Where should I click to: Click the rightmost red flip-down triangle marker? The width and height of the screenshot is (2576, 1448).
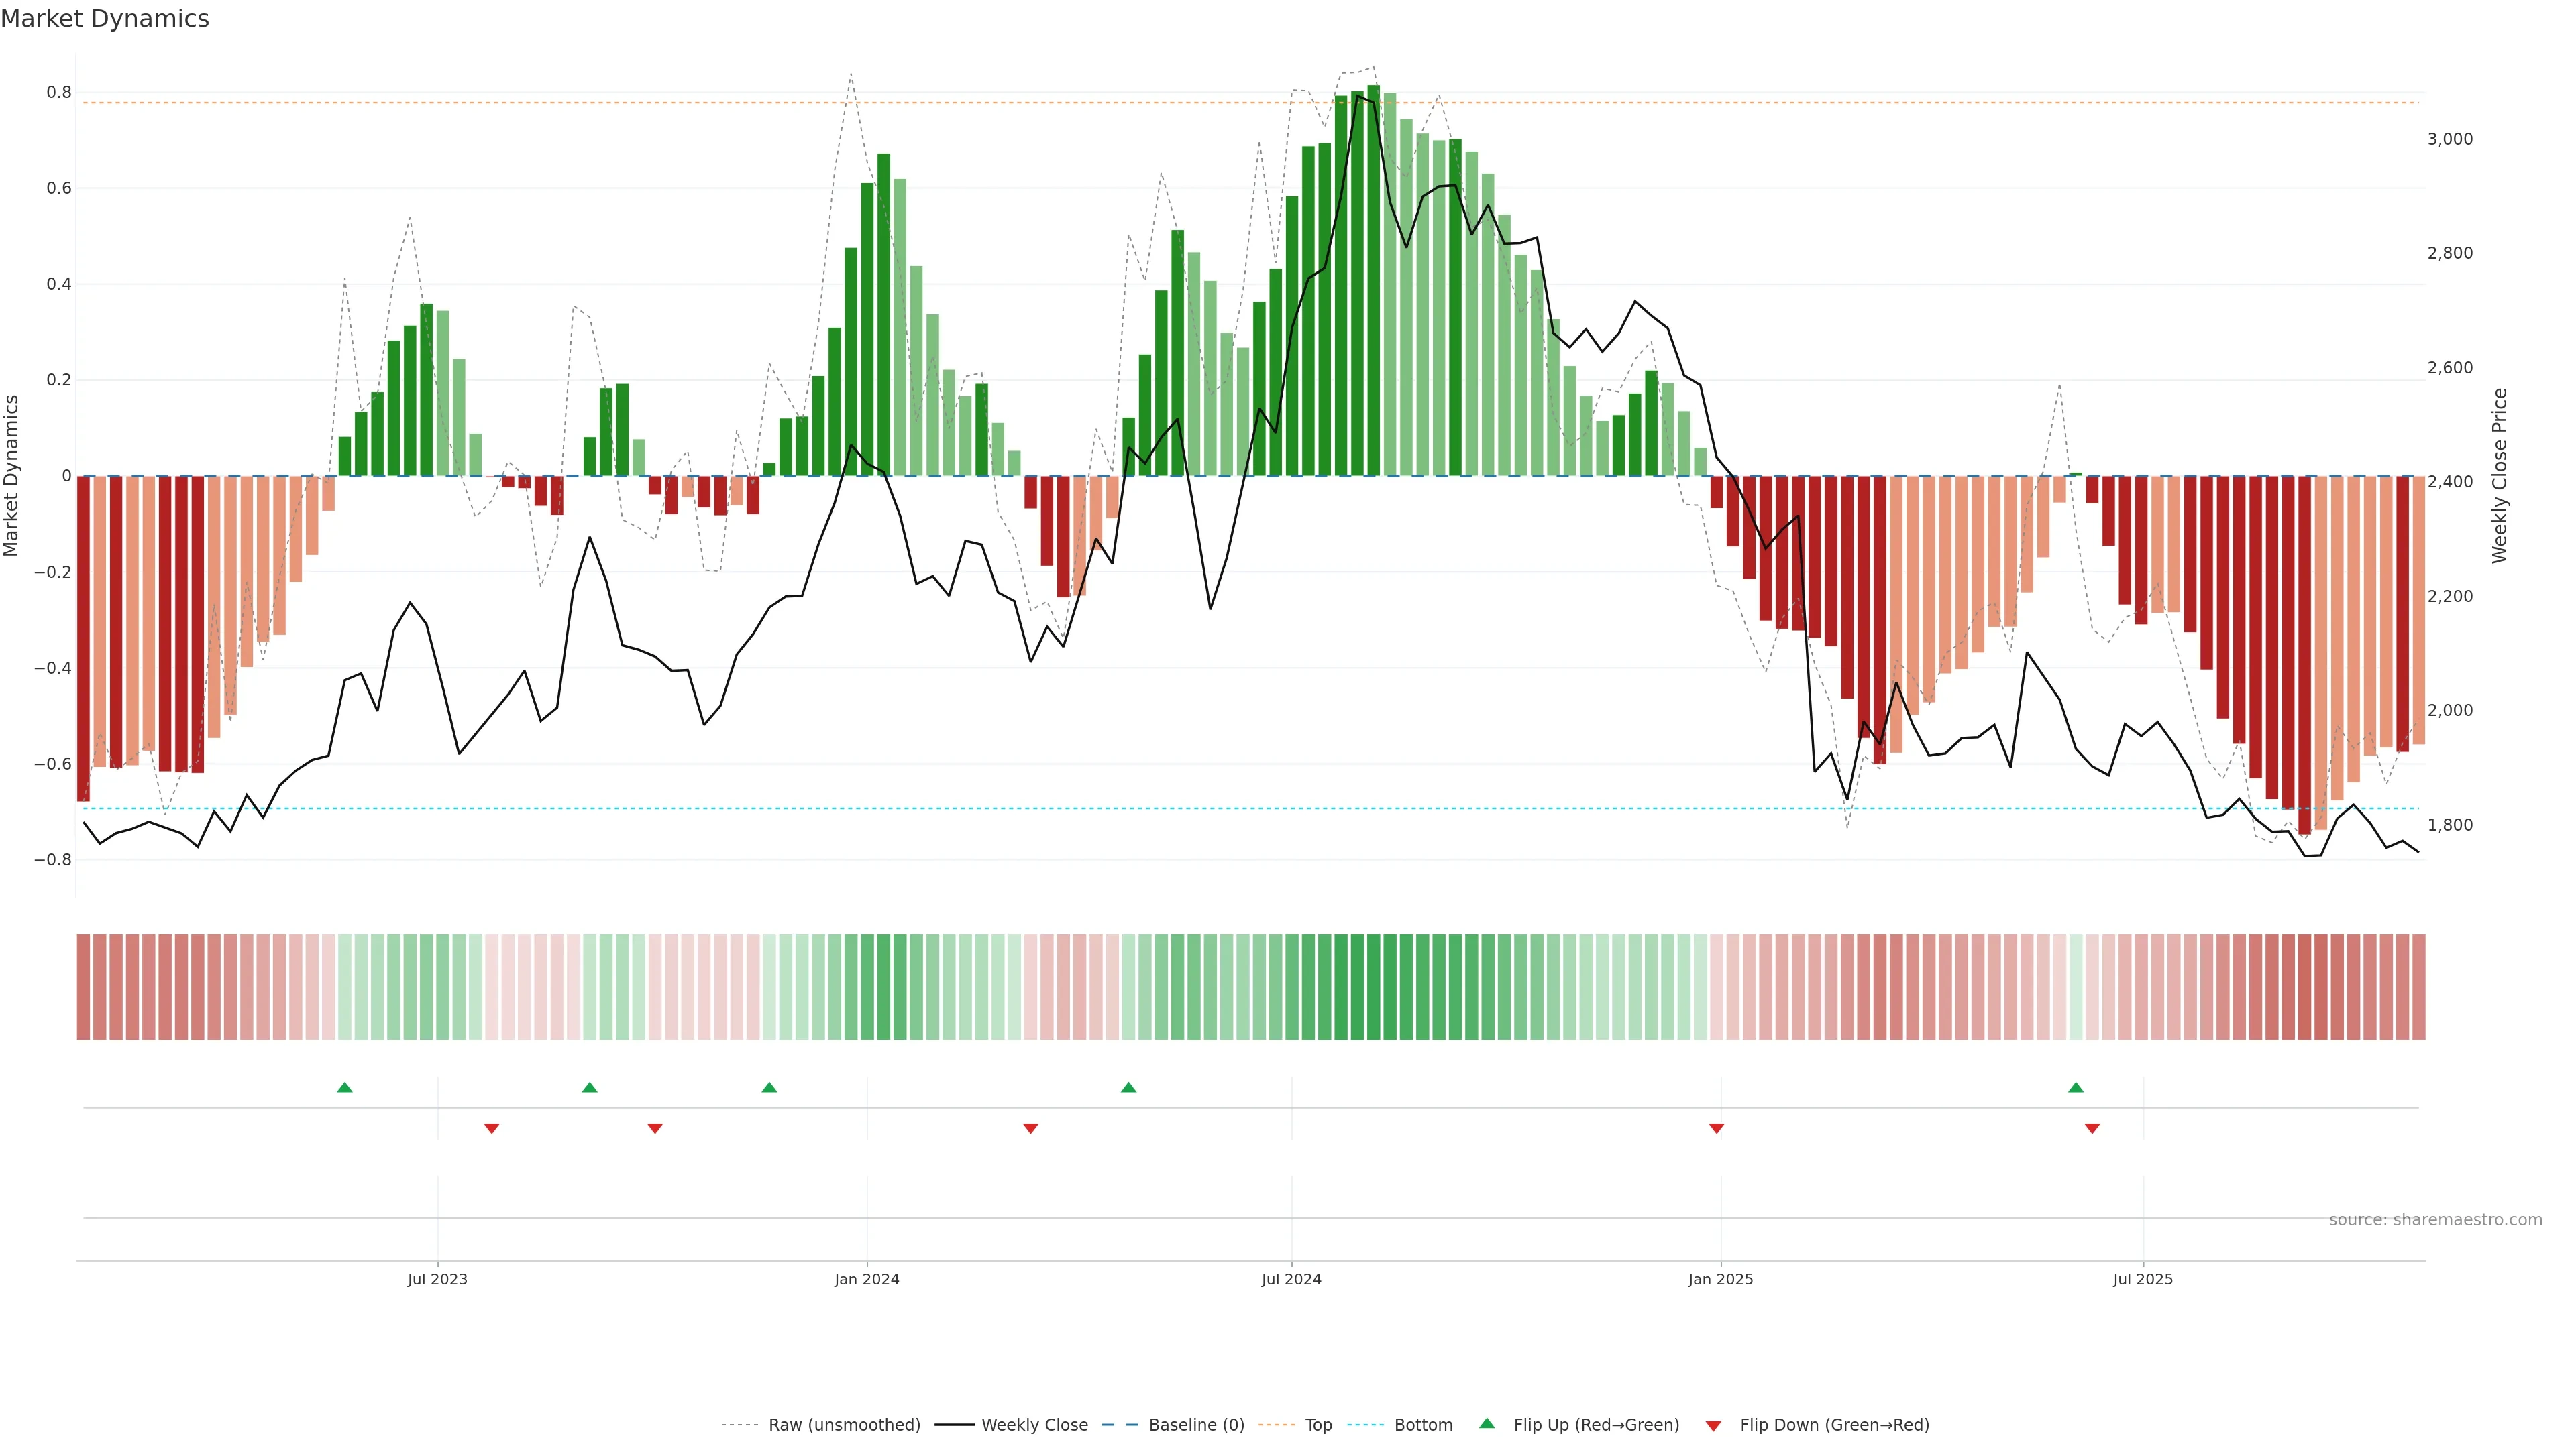point(2092,1128)
